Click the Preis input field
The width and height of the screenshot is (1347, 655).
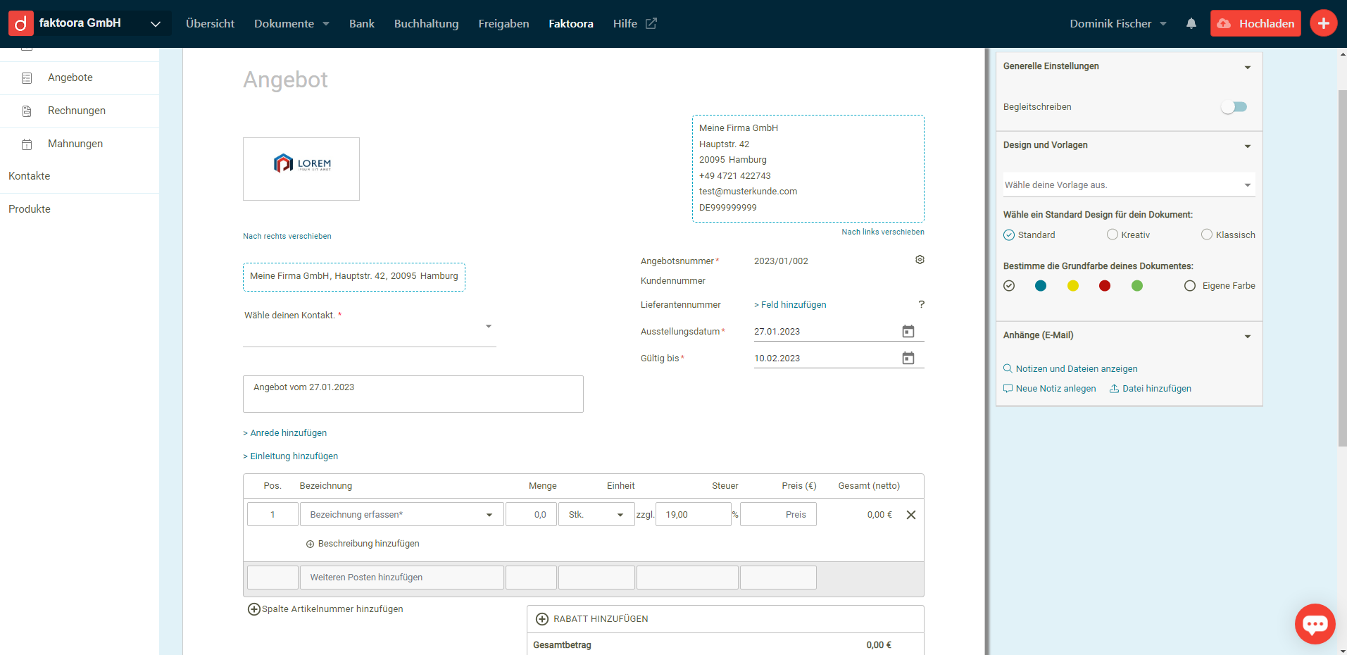pyautogui.click(x=778, y=515)
